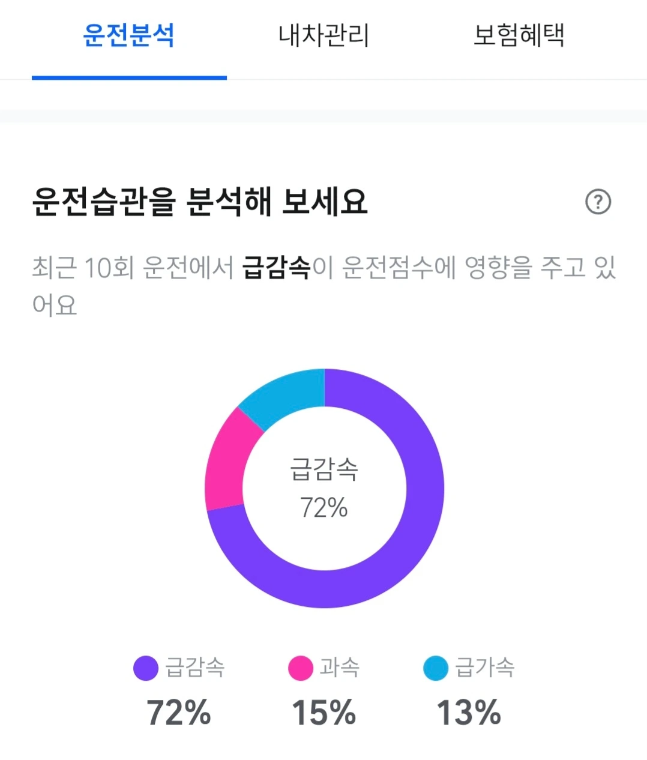Screen dimensions: 647x760
Task: Select the 급감속 legend label
Action: click(x=195, y=668)
